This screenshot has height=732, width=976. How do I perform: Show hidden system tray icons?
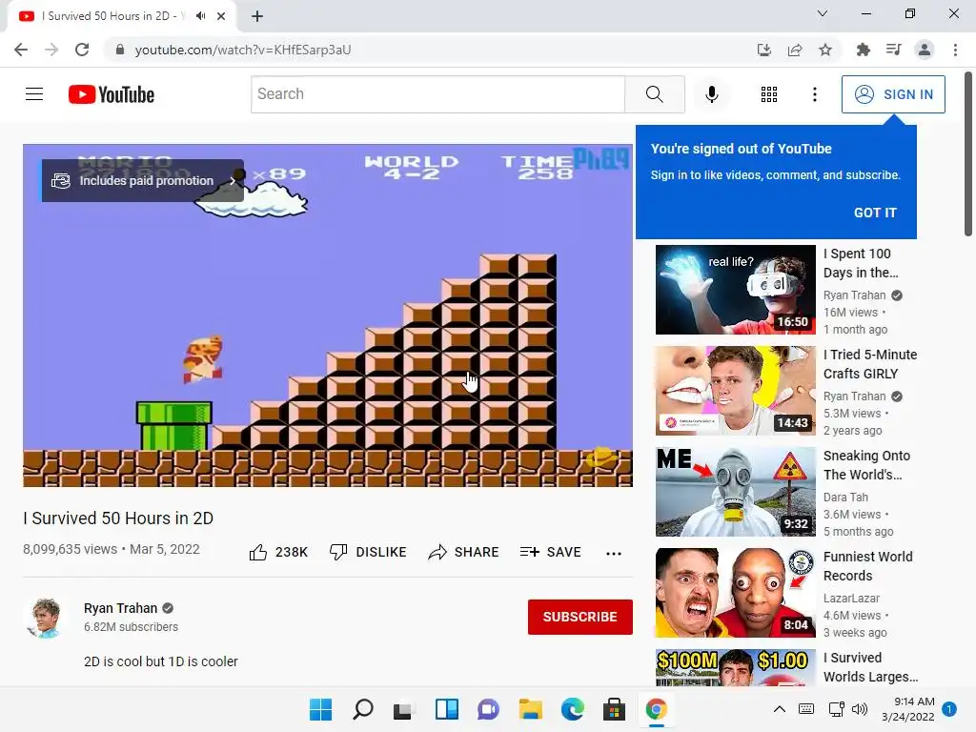pyautogui.click(x=780, y=709)
